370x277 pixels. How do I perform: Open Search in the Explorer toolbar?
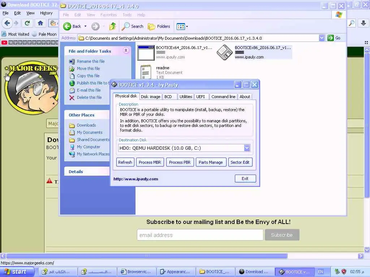click(132, 26)
